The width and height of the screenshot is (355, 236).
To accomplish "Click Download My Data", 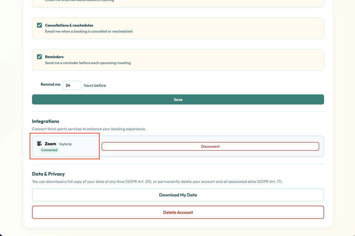I will point(178,195).
